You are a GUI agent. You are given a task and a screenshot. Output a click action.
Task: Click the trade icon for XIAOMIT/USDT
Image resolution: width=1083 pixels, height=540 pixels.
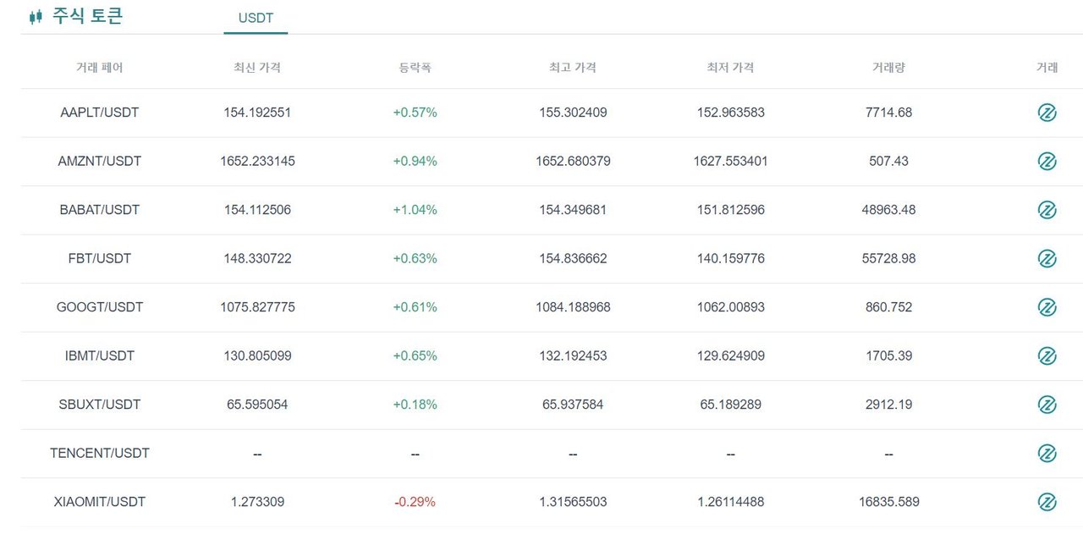pos(1047,502)
